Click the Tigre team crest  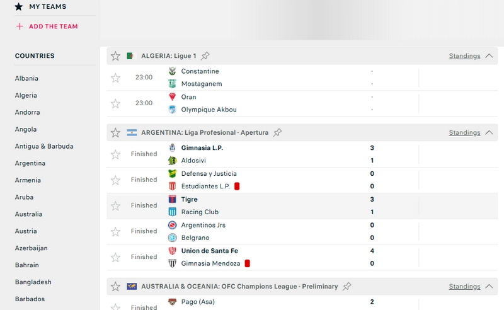(x=173, y=199)
